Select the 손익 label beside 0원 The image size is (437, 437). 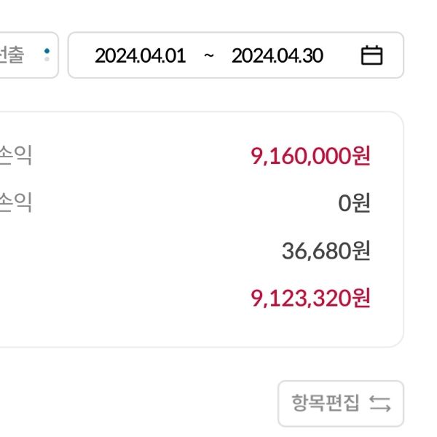coord(16,202)
